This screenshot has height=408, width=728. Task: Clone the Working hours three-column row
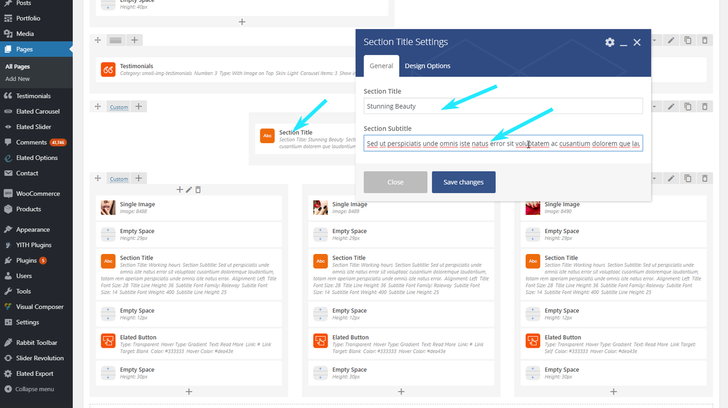[688, 178]
